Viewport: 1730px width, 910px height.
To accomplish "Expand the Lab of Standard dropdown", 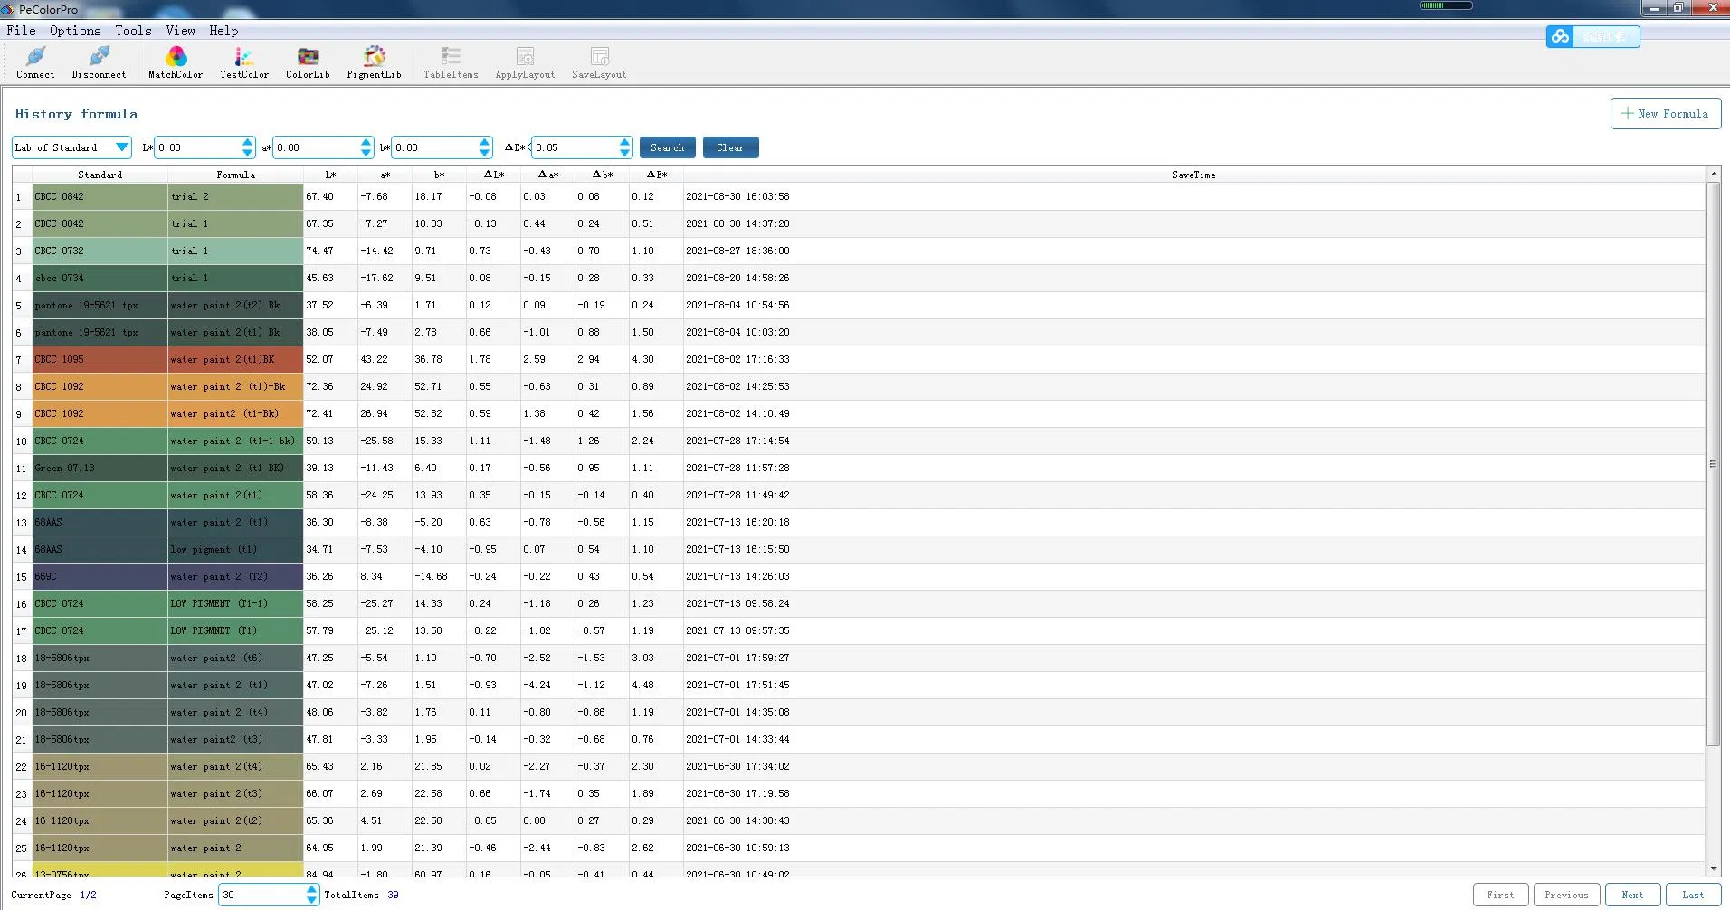I will tap(121, 147).
